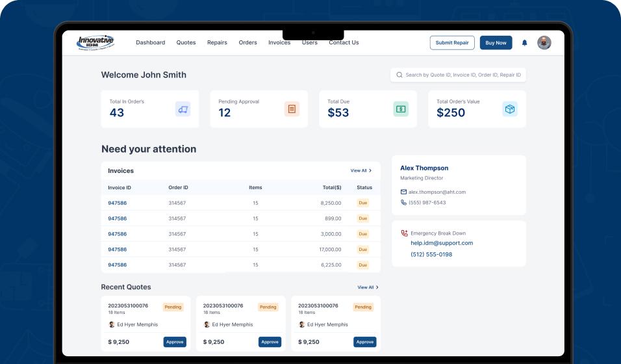Open the Quotes menu
Viewport: 621px width, 364px height.
tap(186, 42)
